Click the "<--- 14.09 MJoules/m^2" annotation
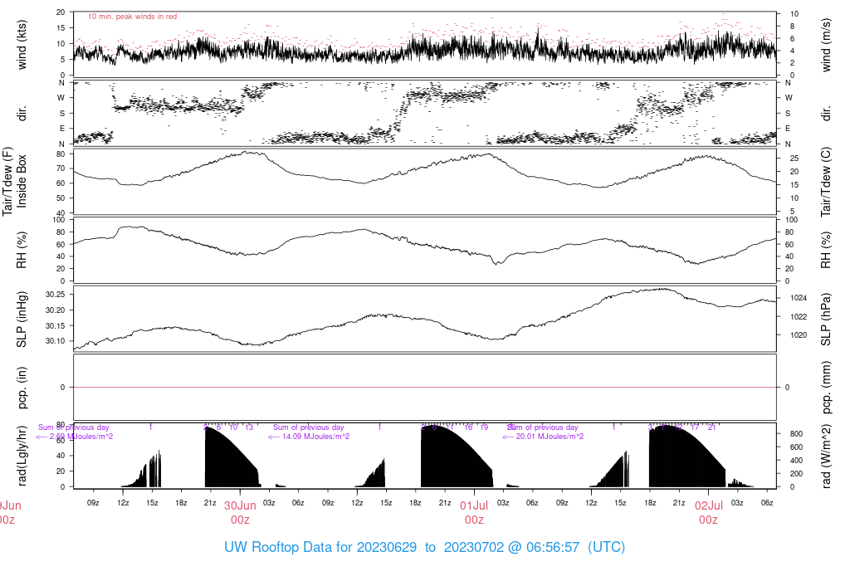 coord(309,437)
